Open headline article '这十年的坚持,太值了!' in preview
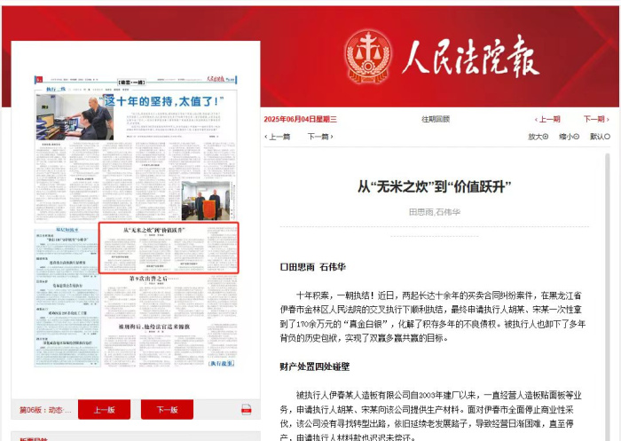This screenshot has height=441, width=621. pyautogui.click(x=160, y=102)
